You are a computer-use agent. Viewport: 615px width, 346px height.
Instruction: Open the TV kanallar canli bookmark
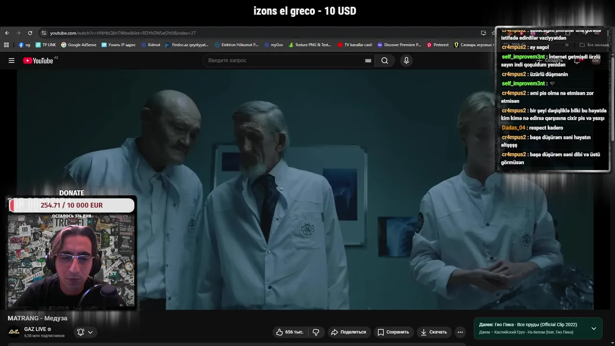point(355,45)
